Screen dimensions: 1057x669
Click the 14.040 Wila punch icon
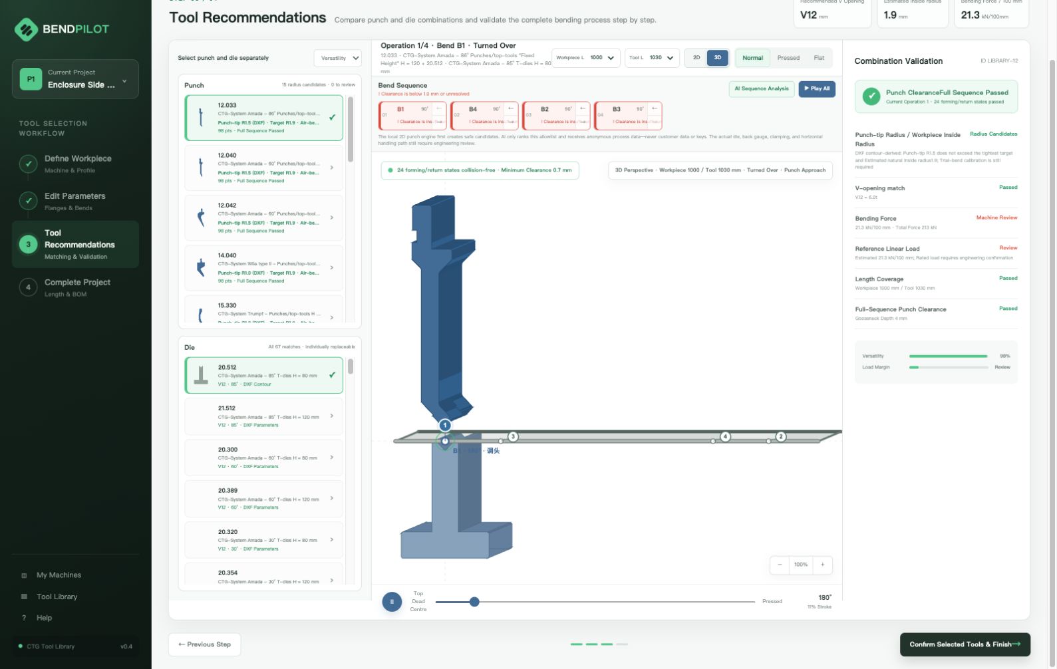coord(201,267)
